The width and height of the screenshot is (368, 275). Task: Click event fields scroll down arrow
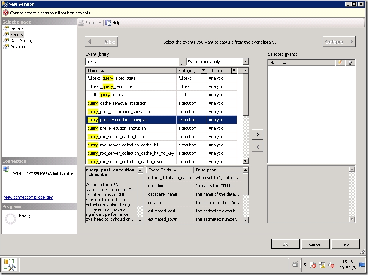(x=246, y=220)
